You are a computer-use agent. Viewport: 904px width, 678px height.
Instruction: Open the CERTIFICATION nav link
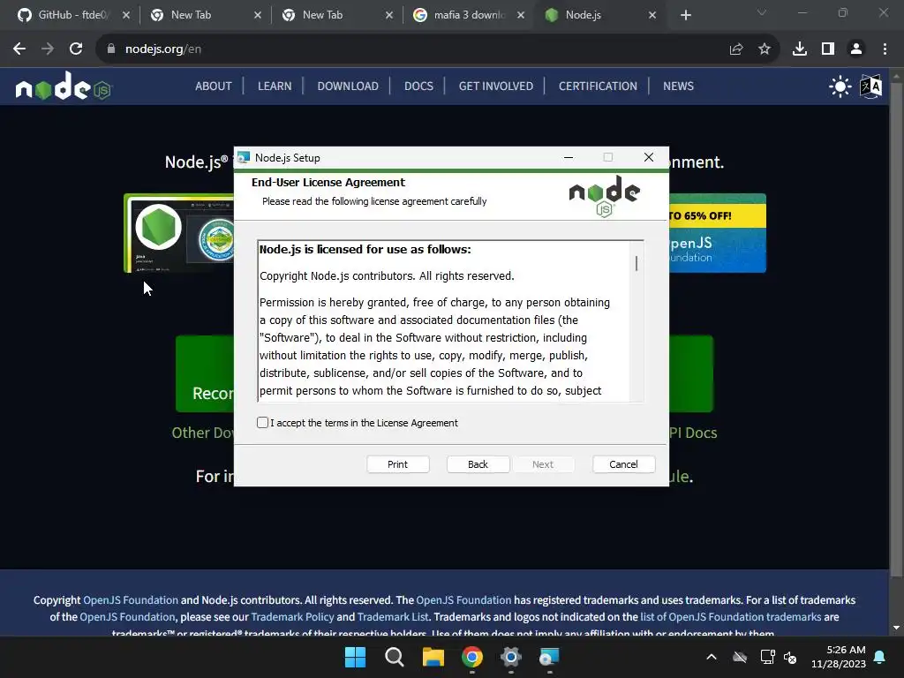(598, 86)
